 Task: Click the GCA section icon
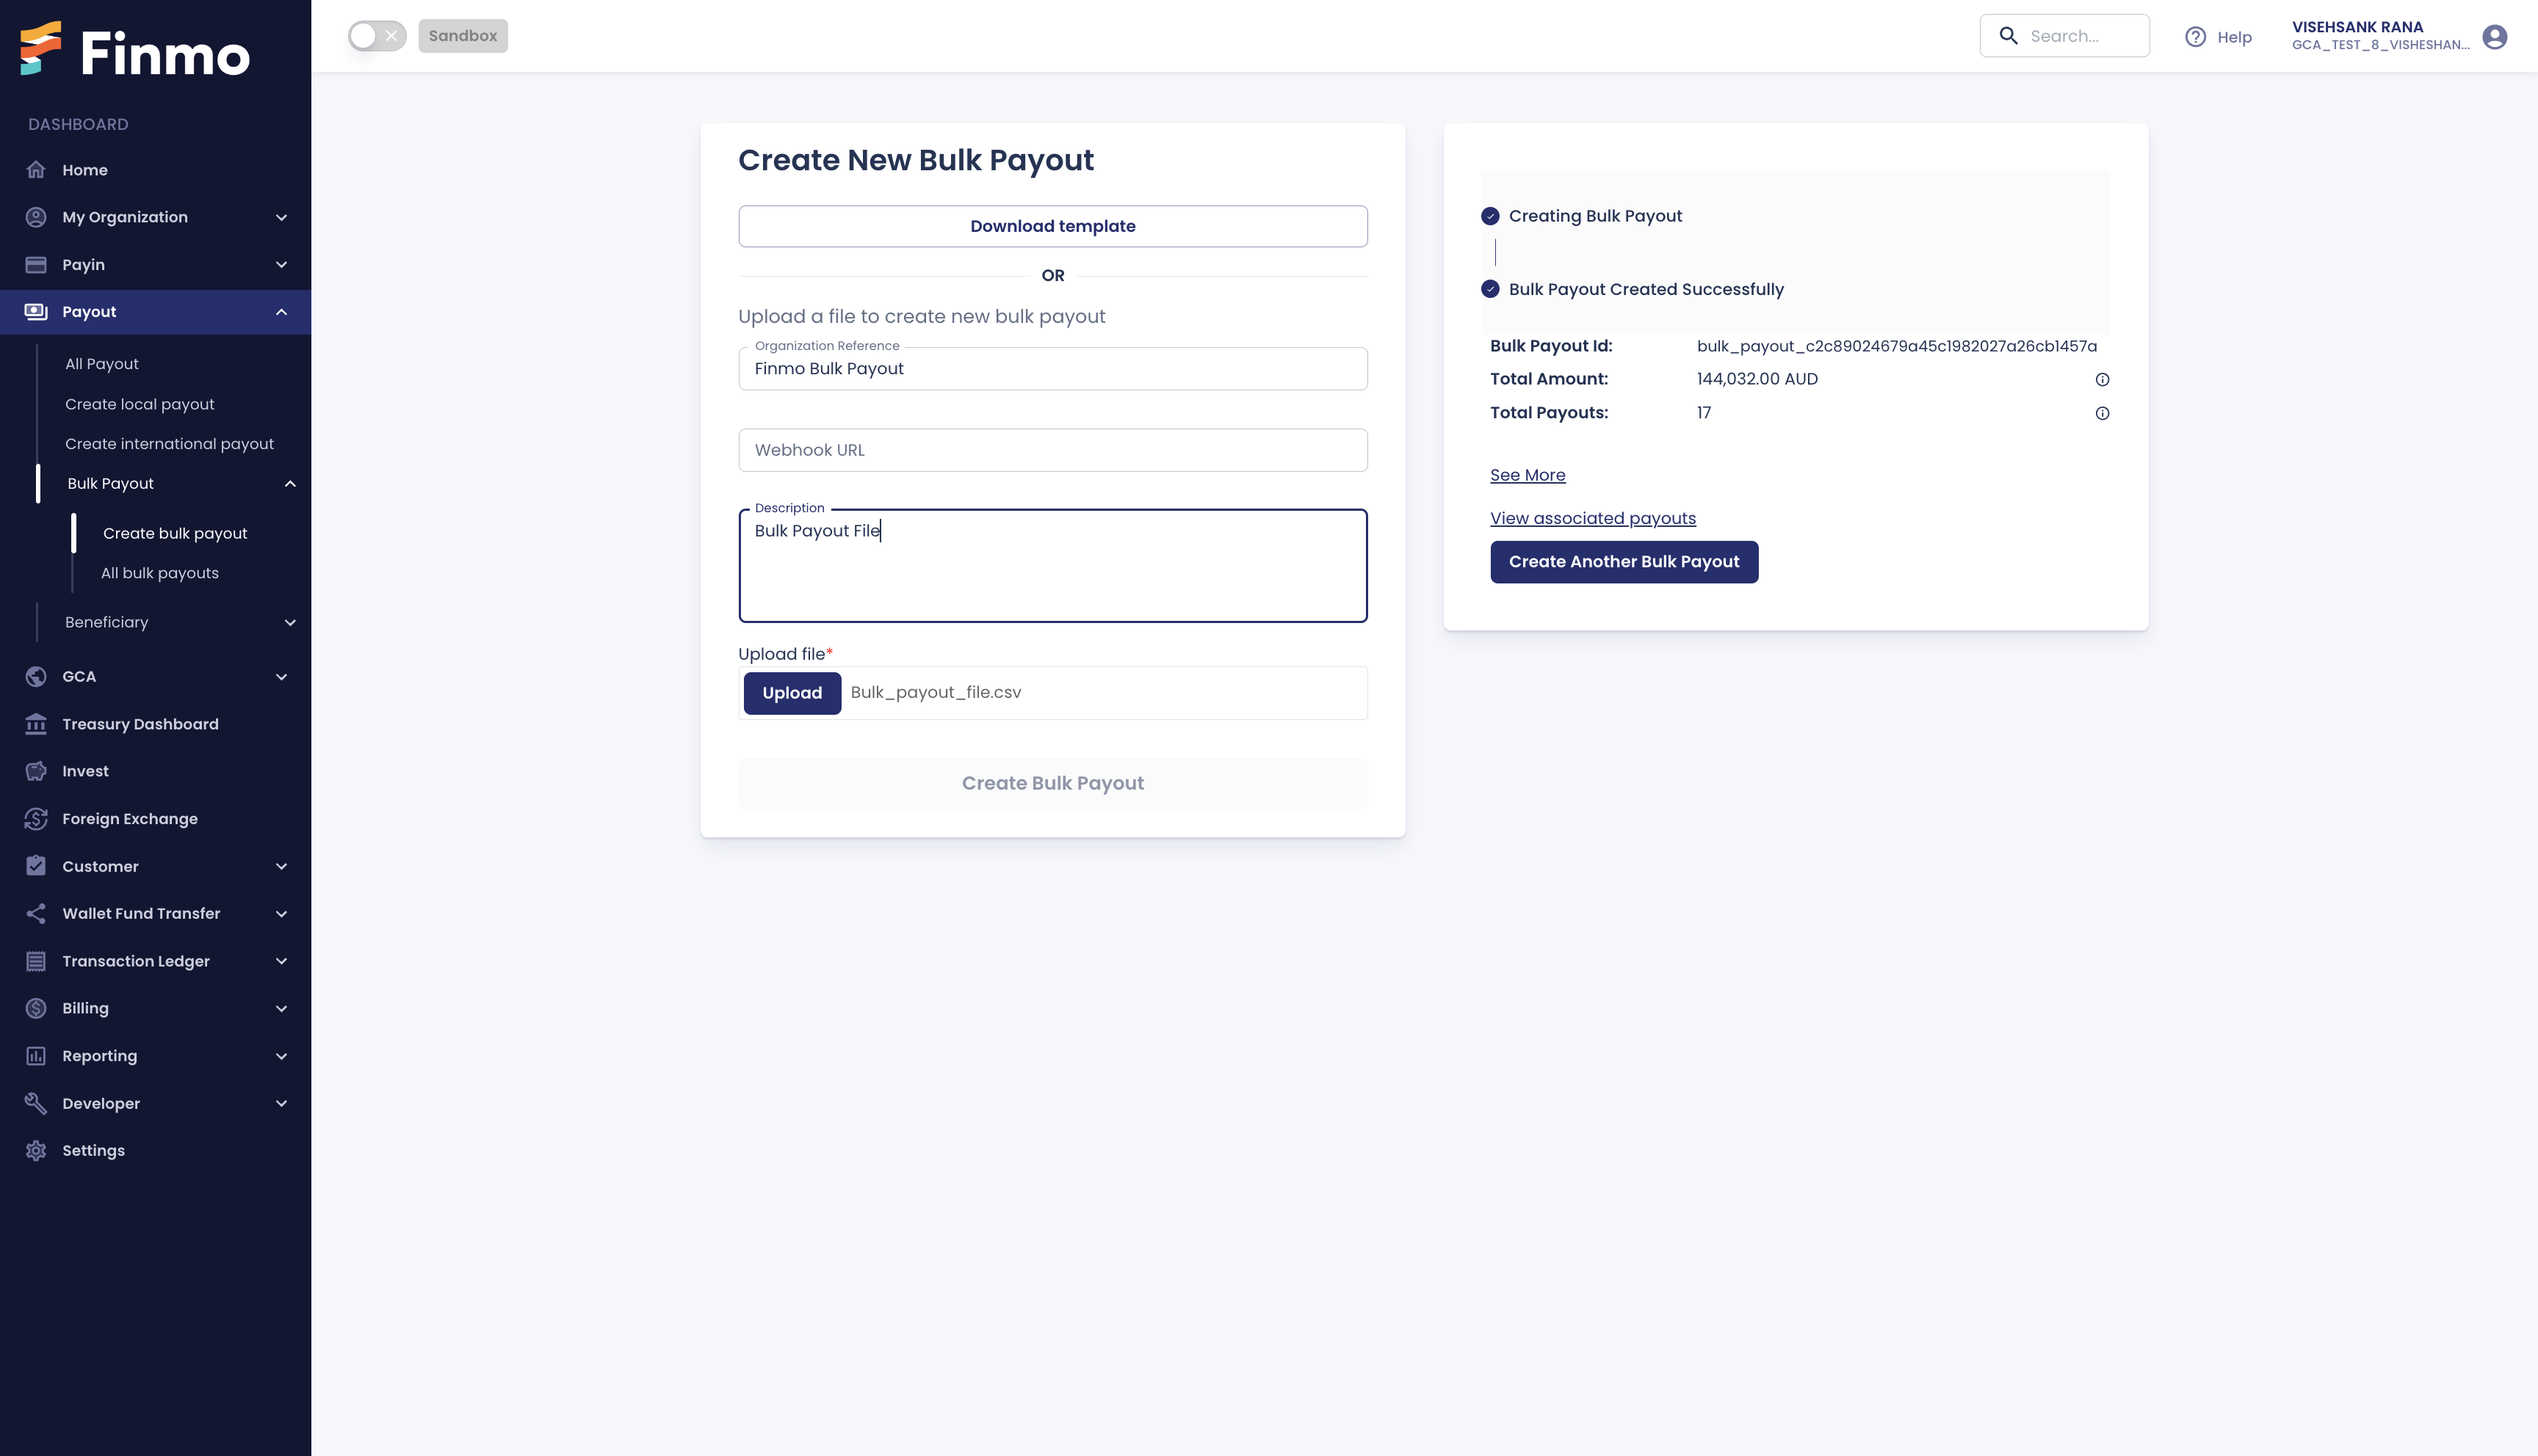point(37,676)
